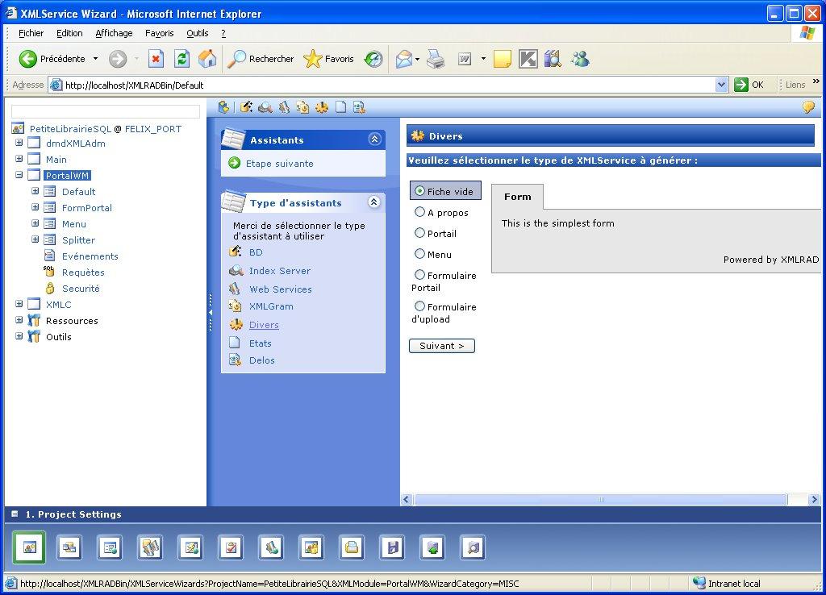Screen dimensions: 826x595
Task: Click the help bubble icon
Action: (807, 107)
